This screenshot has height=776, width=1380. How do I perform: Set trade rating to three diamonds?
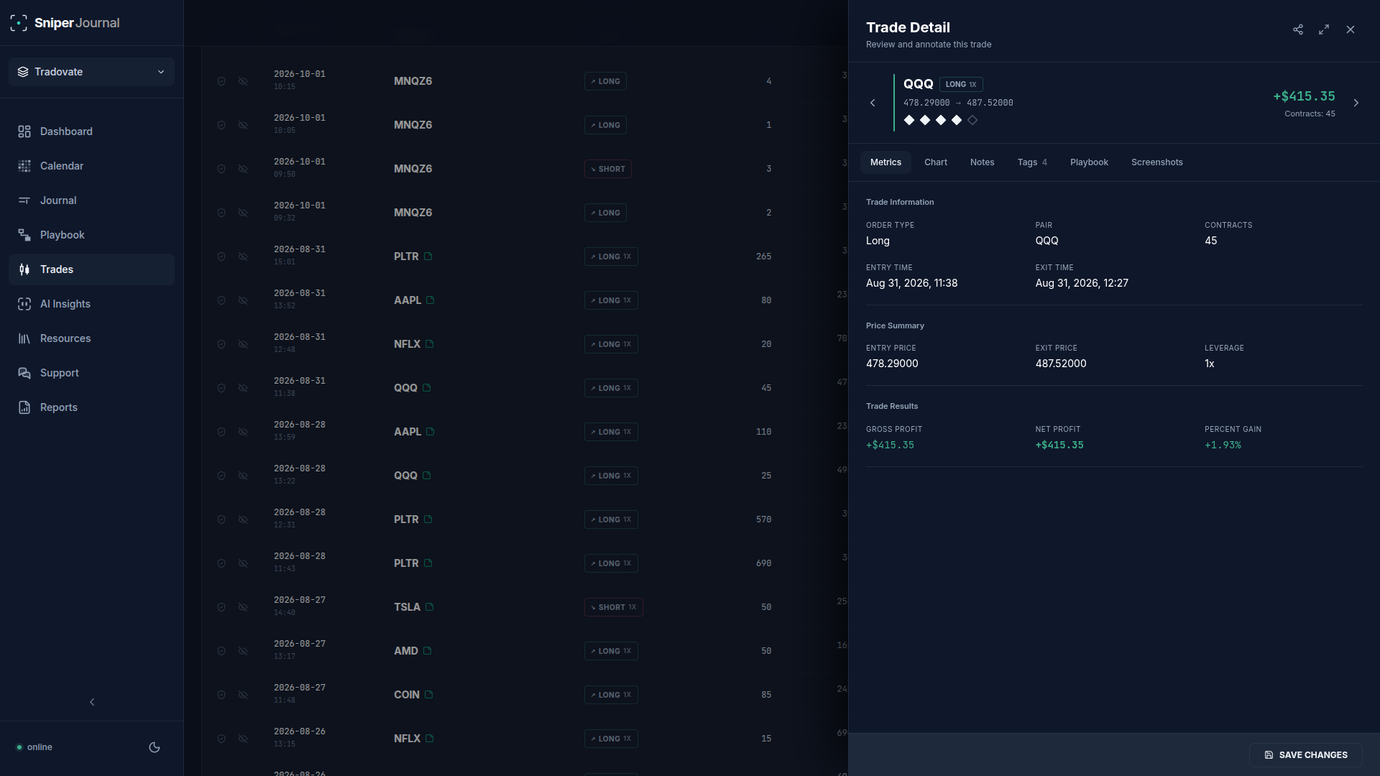[x=941, y=120]
